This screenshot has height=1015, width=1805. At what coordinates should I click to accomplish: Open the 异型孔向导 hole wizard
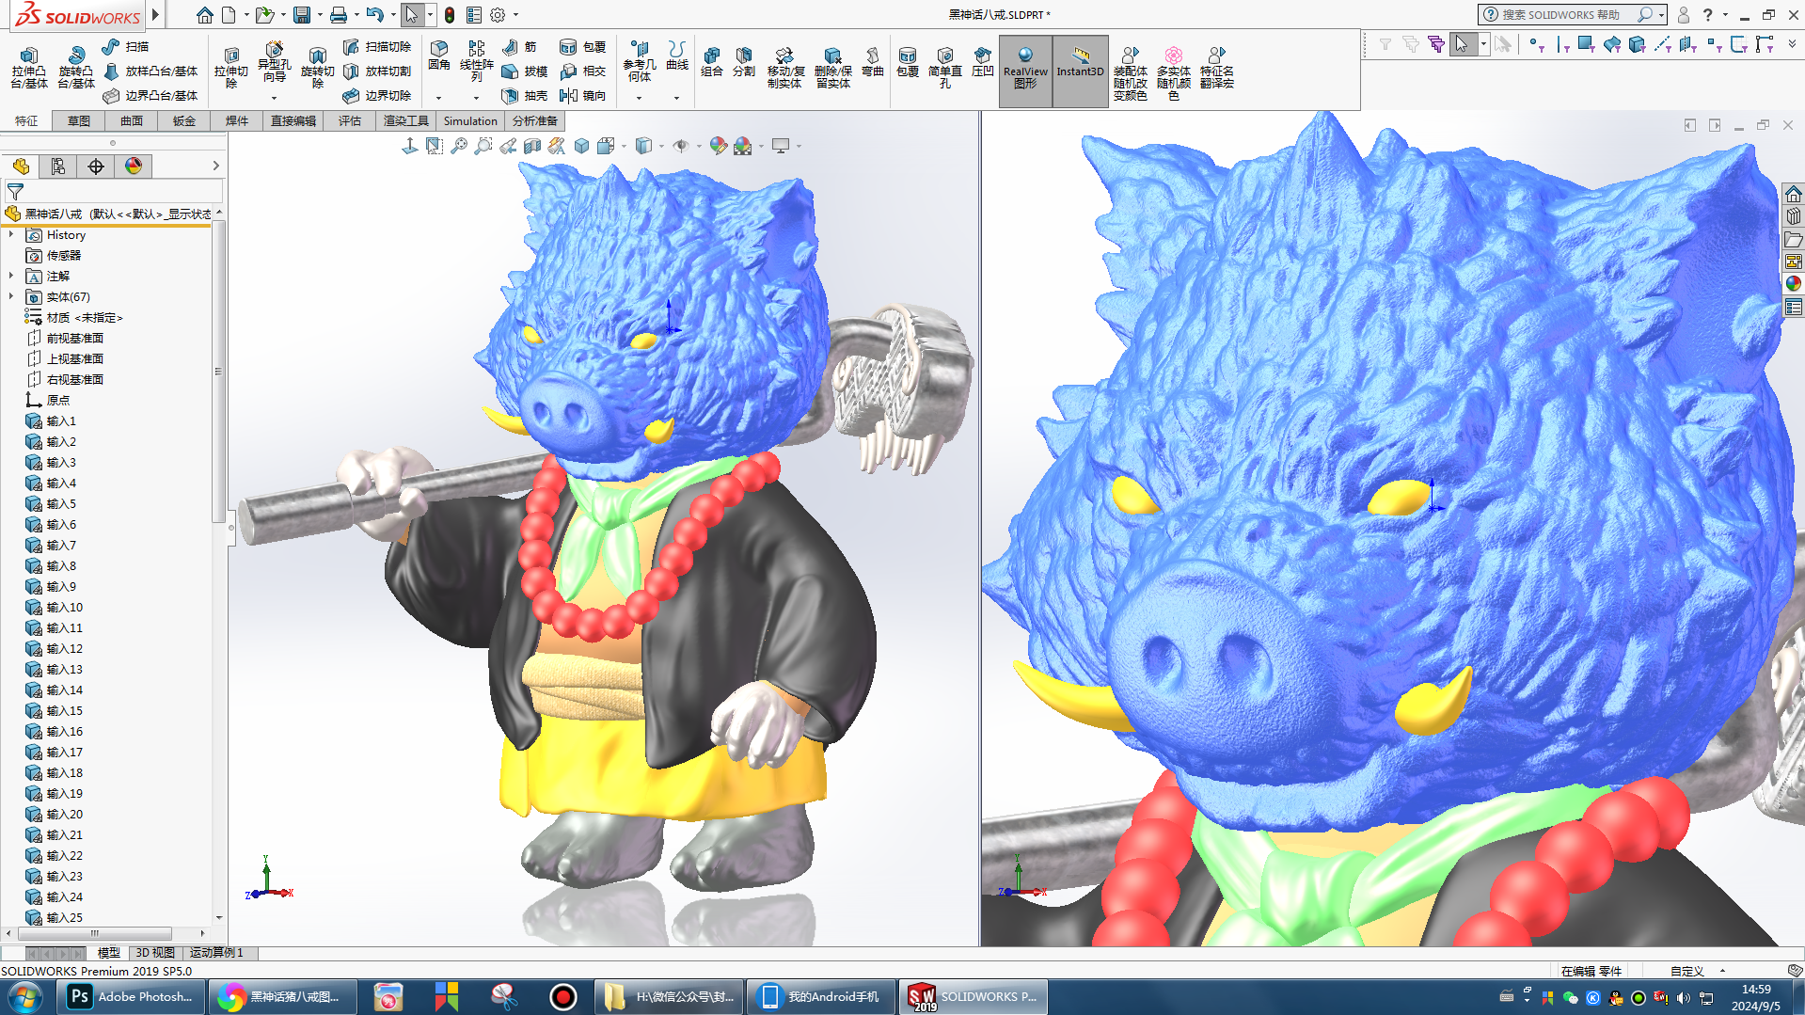pyautogui.click(x=274, y=62)
